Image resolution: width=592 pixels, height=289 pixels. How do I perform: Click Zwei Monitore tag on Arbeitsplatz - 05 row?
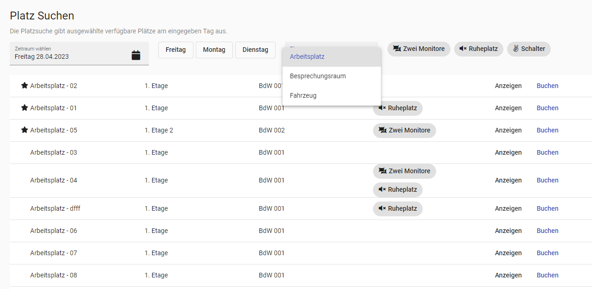pyautogui.click(x=404, y=130)
